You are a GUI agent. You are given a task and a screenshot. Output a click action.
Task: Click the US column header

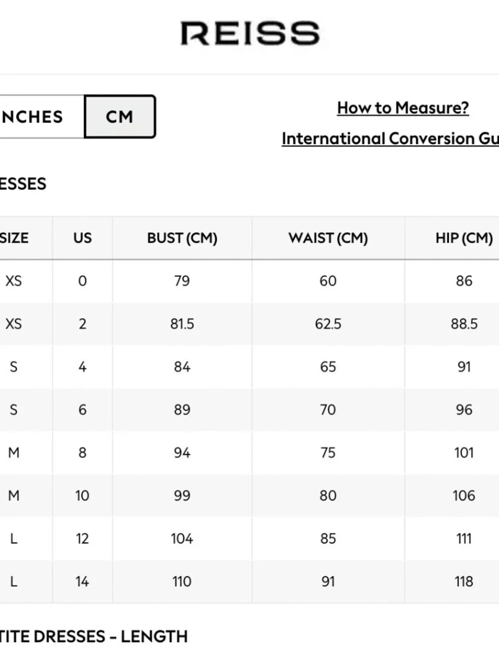[x=82, y=238]
